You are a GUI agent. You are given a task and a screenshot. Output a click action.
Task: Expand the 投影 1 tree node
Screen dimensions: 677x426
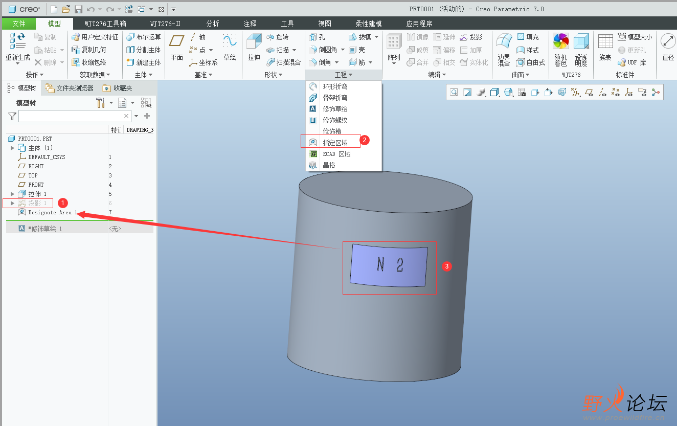[x=13, y=203]
